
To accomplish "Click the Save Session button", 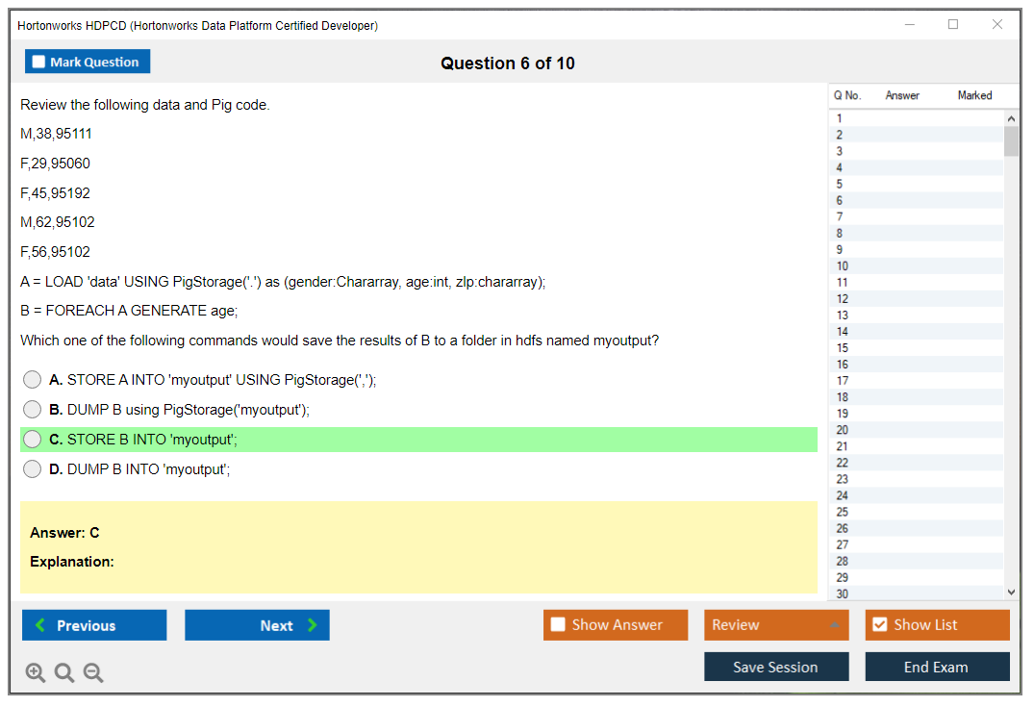I will [x=776, y=667].
